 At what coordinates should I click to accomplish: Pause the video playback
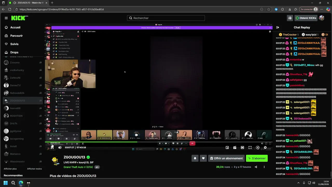52,147
